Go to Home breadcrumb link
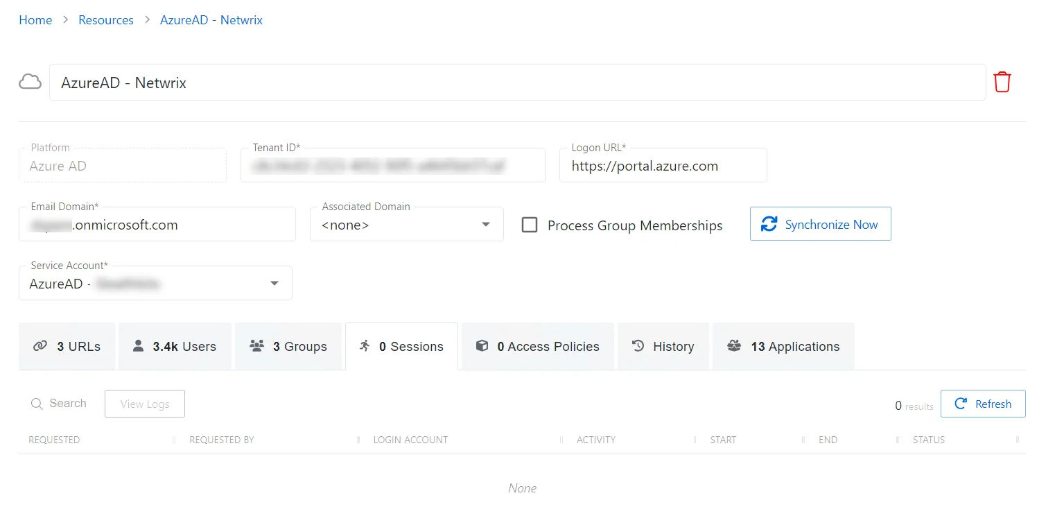1046x516 pixels. (x=35, y=20)
